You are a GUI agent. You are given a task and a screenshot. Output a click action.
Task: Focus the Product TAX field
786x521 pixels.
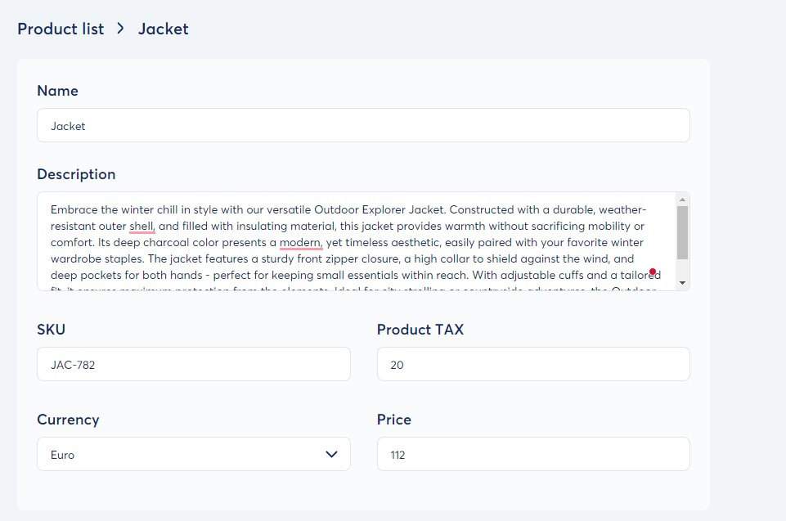533,364
